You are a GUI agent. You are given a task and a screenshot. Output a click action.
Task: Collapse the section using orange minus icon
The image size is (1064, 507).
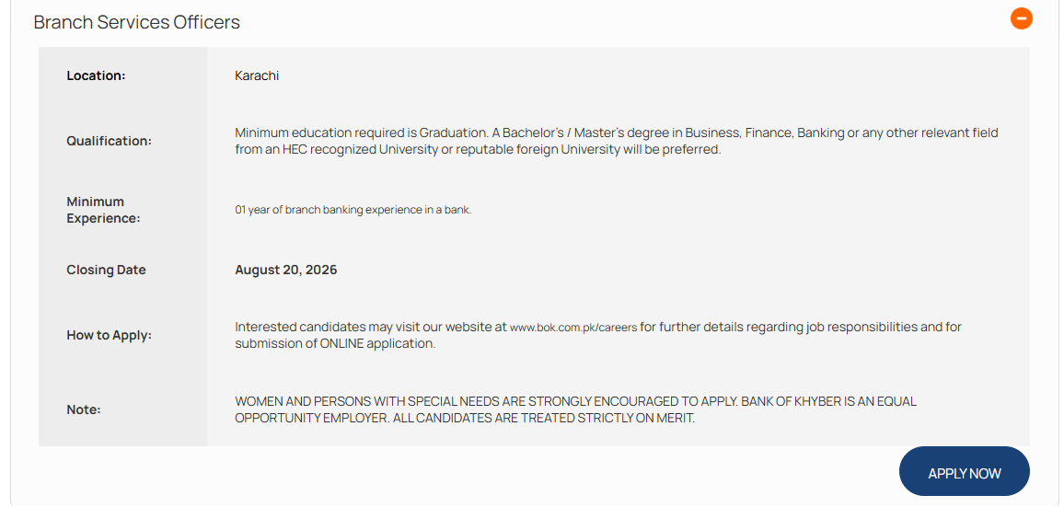tap(1022, 18)
